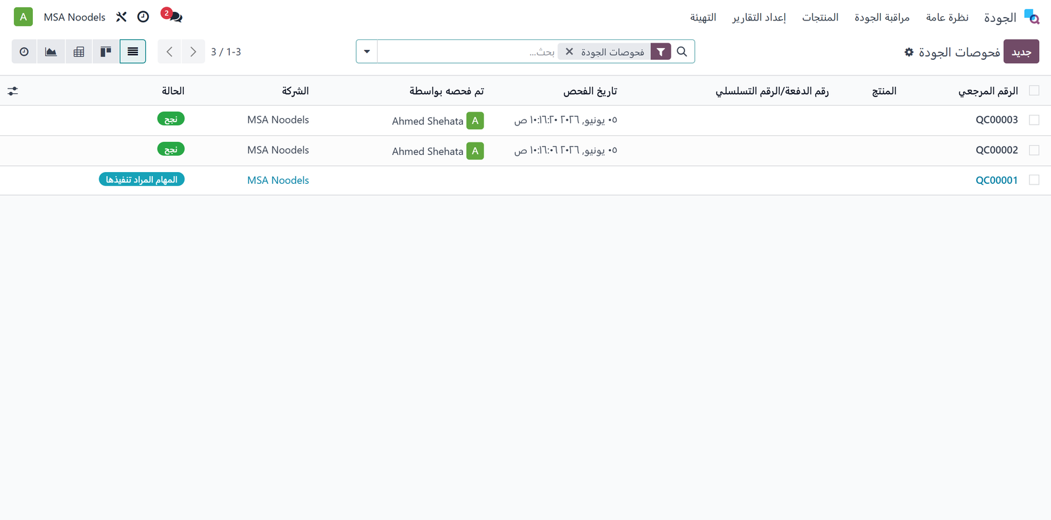This screenshot has height=520, width=1051.
Task: Click the نجح status badge in QC00003 row
Action: 171,119
